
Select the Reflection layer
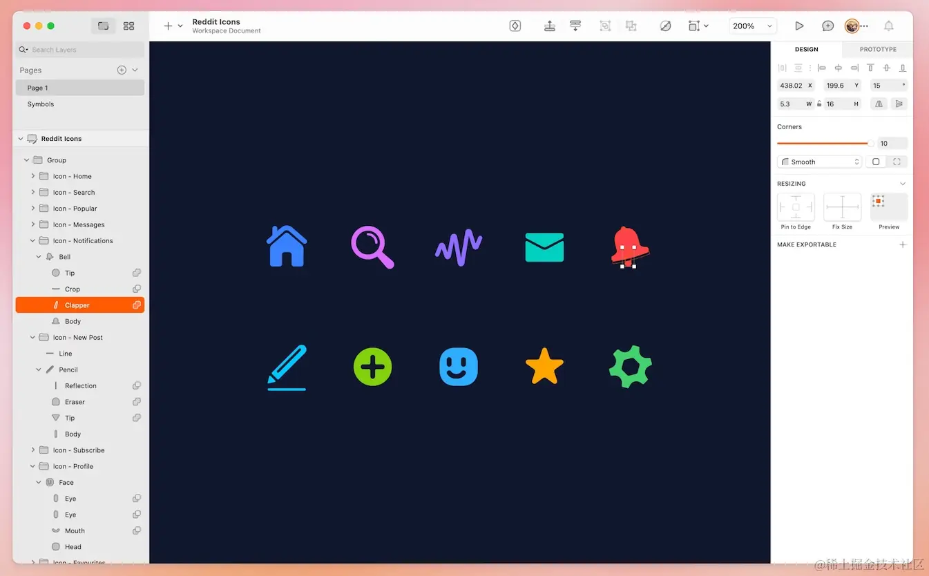coord(80,385)
